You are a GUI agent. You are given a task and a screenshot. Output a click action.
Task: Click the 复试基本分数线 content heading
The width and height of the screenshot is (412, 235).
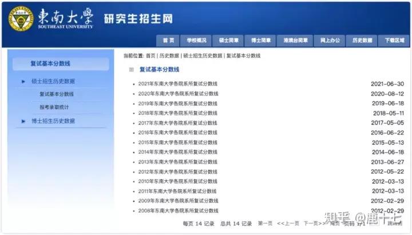[x=159, y=70]
